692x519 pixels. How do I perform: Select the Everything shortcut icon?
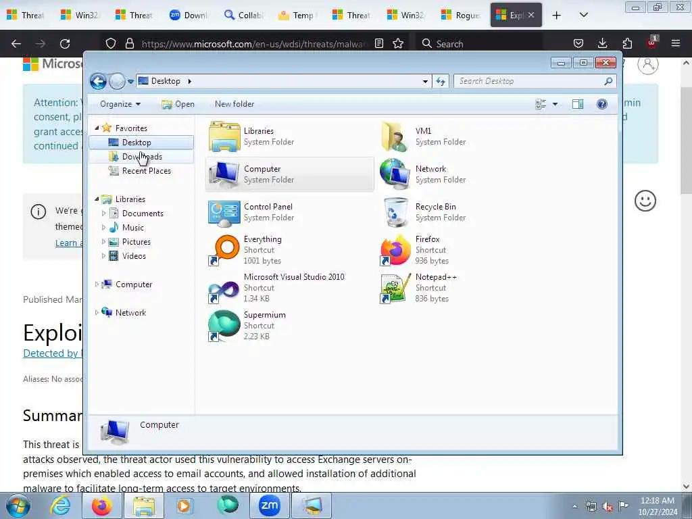[x=224, y=250]
